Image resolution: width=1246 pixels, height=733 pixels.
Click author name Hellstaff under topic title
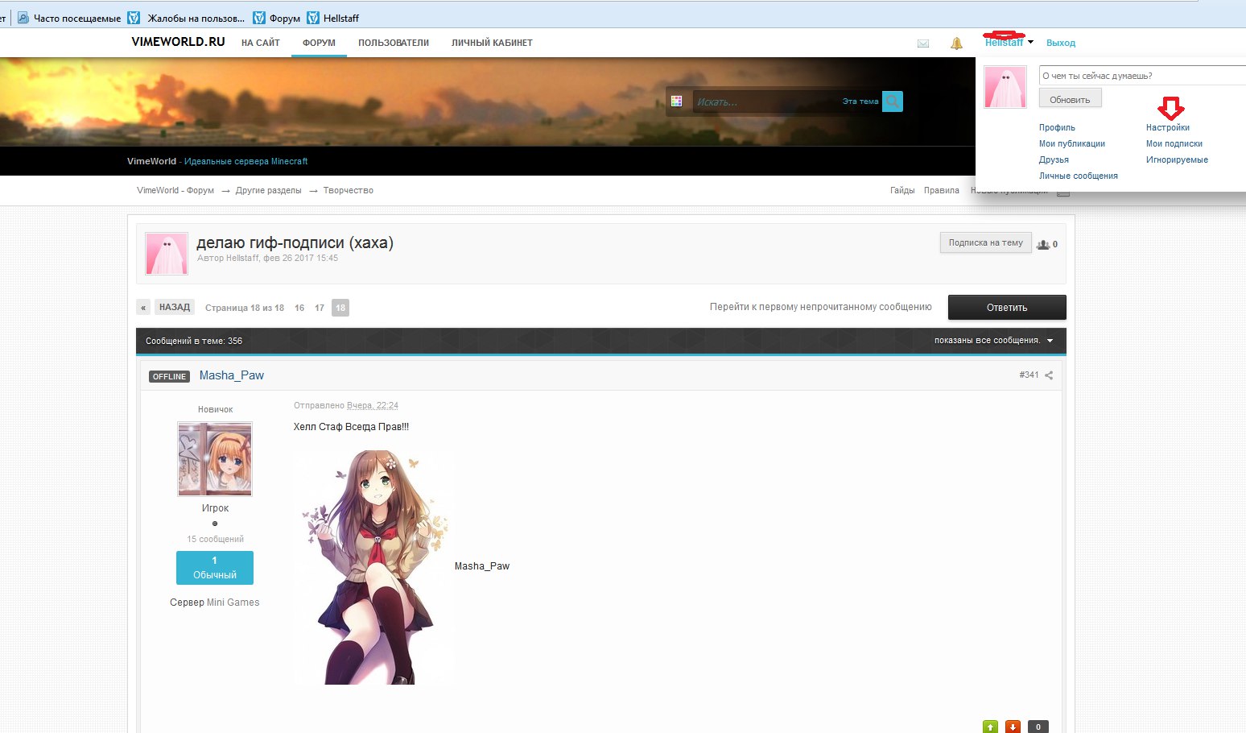(x=243, y=259)
